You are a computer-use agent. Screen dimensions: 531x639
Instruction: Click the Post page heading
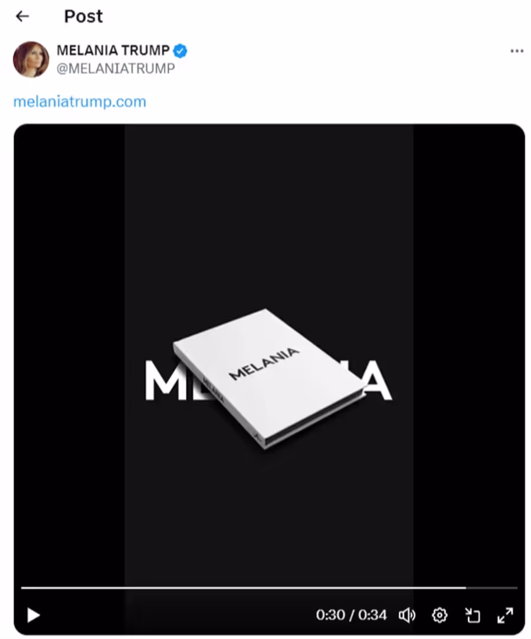click(x=84, y=17)
